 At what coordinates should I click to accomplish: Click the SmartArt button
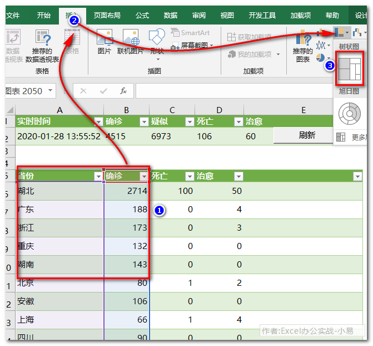[190, 33]
